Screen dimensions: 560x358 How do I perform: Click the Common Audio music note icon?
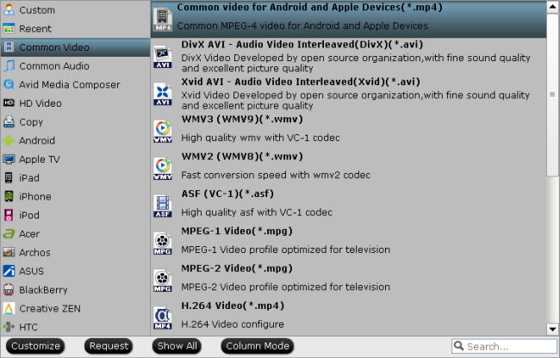coord(9,65)
